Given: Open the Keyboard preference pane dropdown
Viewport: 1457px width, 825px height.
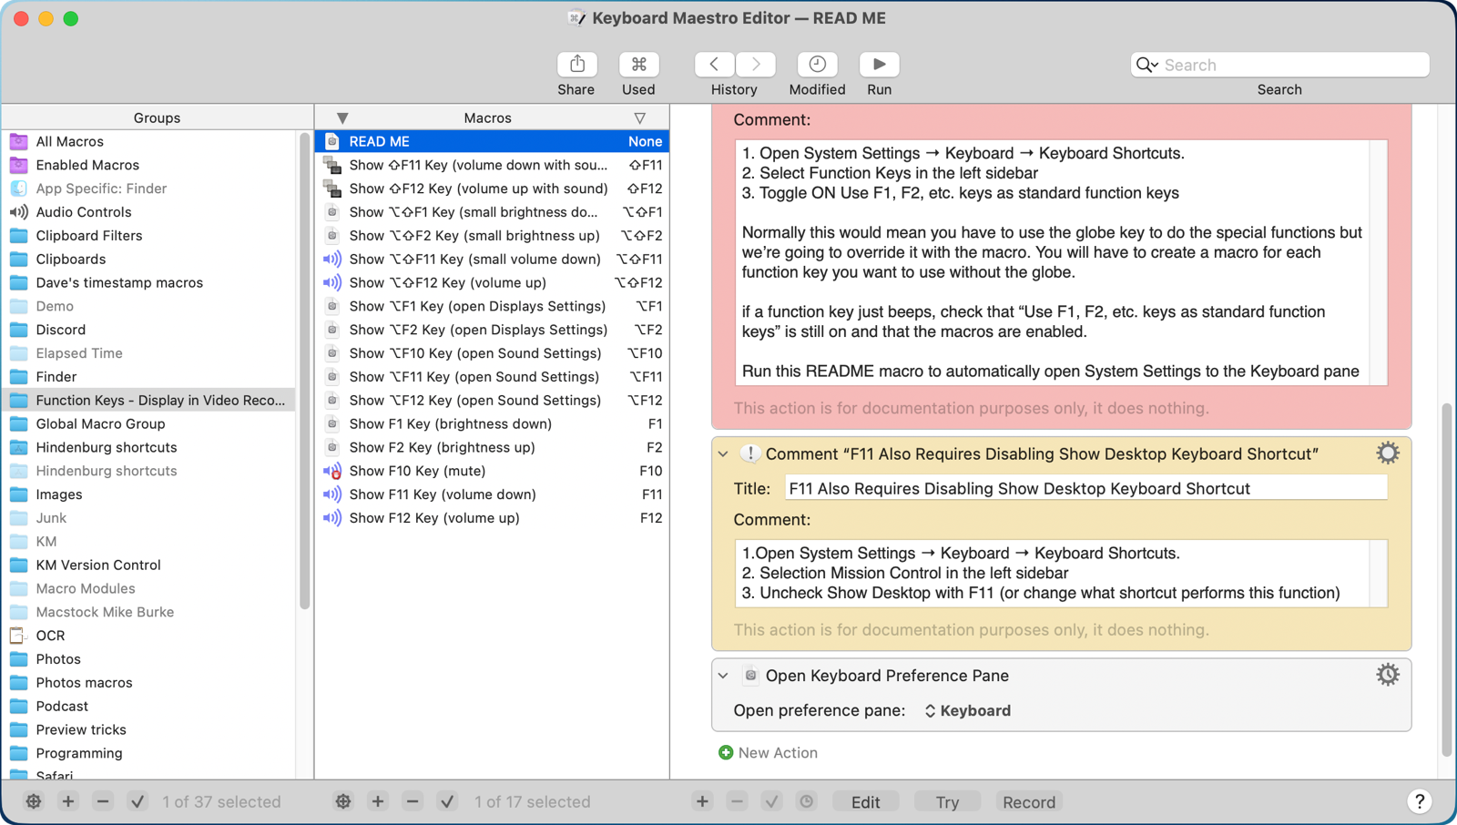Looking at the screenshot, I should pyautogui.click(x=967, y=710).
